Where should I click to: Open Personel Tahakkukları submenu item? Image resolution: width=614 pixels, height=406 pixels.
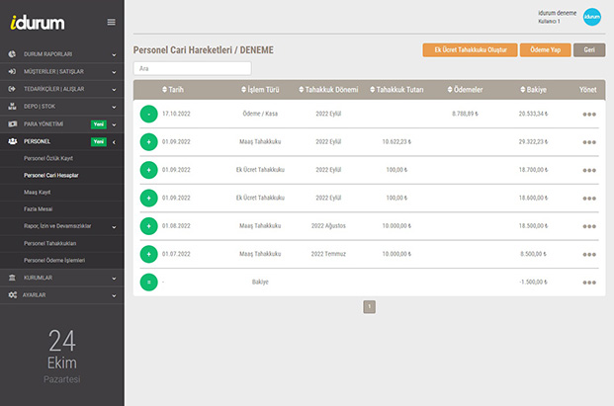50,243
